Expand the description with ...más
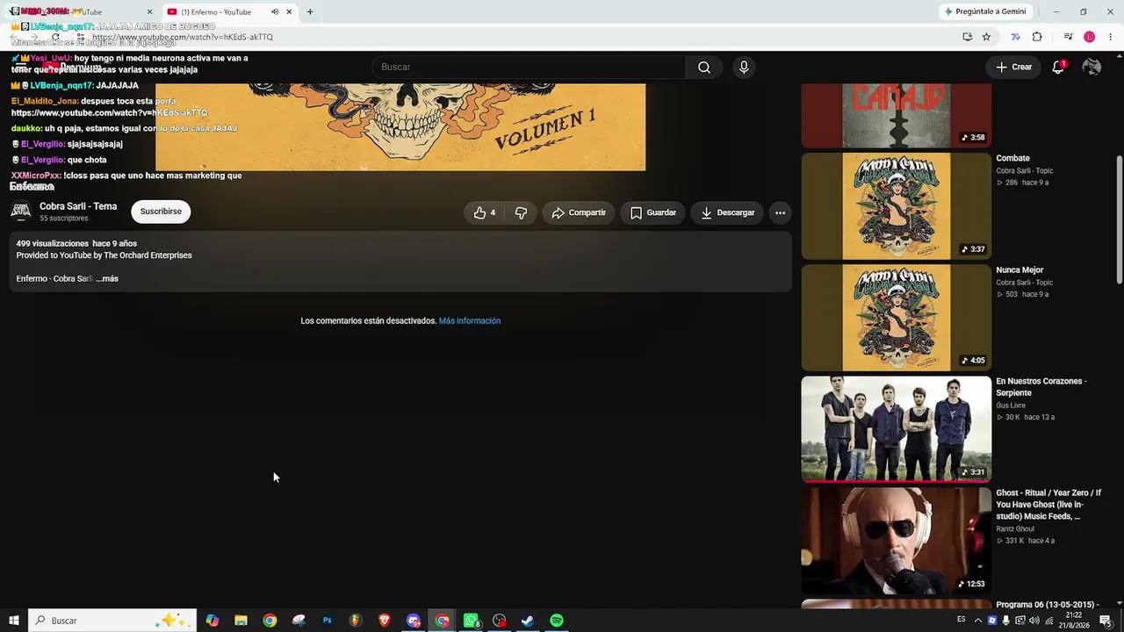 107,279
